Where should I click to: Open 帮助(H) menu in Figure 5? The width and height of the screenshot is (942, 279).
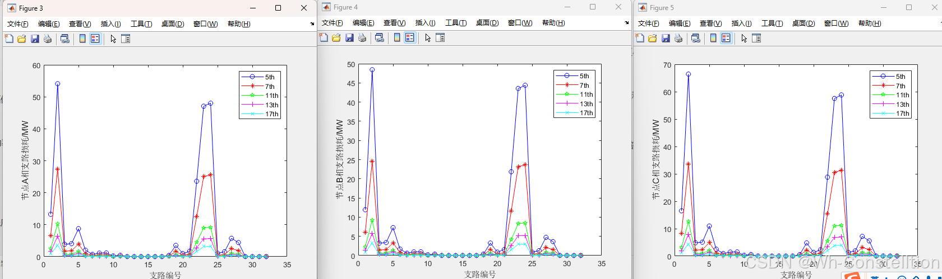click(870, 23)
